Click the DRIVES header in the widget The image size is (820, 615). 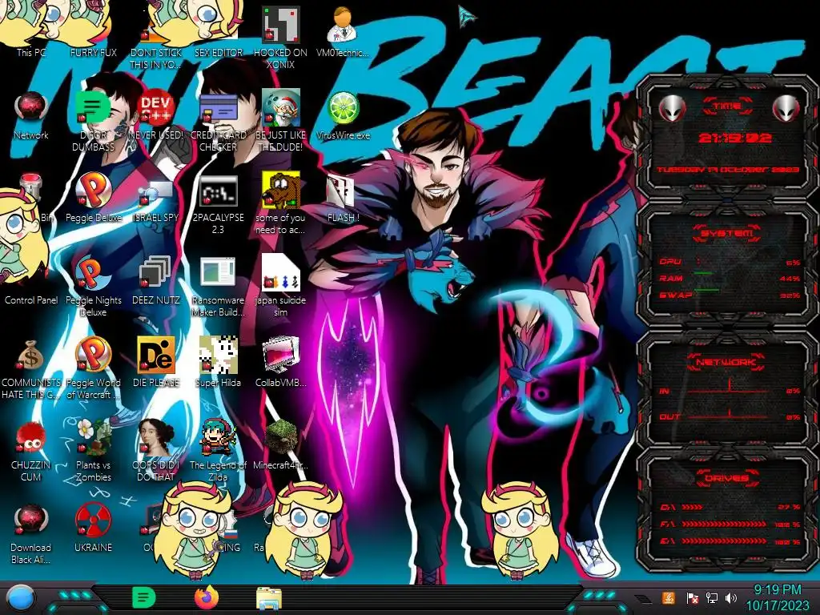point(727,478)
